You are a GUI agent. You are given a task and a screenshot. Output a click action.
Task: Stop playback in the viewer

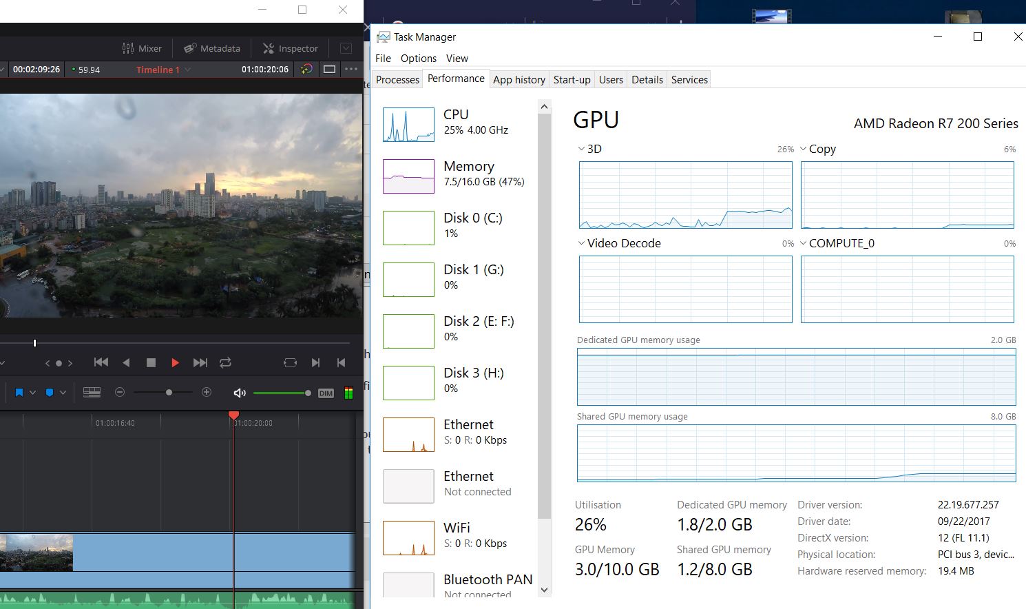[x=151, y=362]
